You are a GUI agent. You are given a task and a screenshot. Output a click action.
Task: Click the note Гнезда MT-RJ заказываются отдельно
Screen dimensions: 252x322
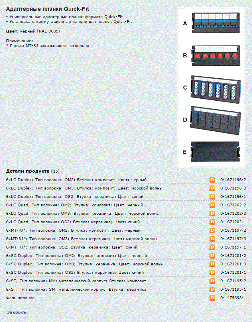[48, 46]
